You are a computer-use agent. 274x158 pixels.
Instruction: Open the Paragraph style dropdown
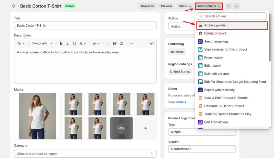coord(42,43)
